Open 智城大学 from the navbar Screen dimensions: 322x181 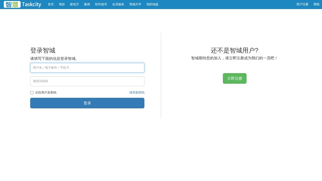[135, 4]
